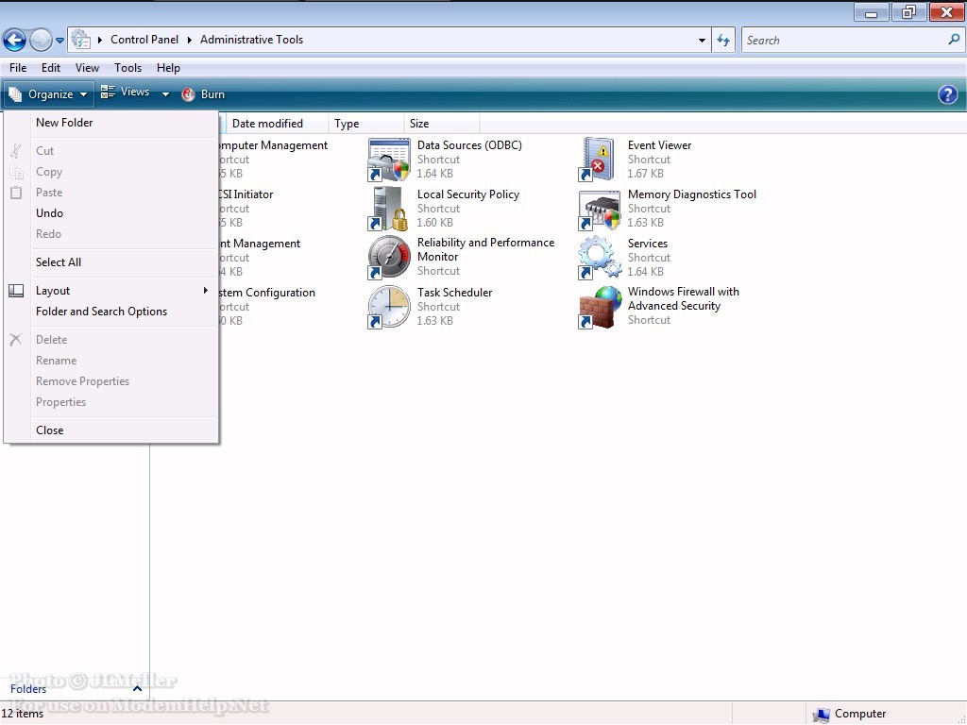
Task: Expand Control Panel breadcrumb arrow
Action: pyautogui.click(x=189, y=40)
